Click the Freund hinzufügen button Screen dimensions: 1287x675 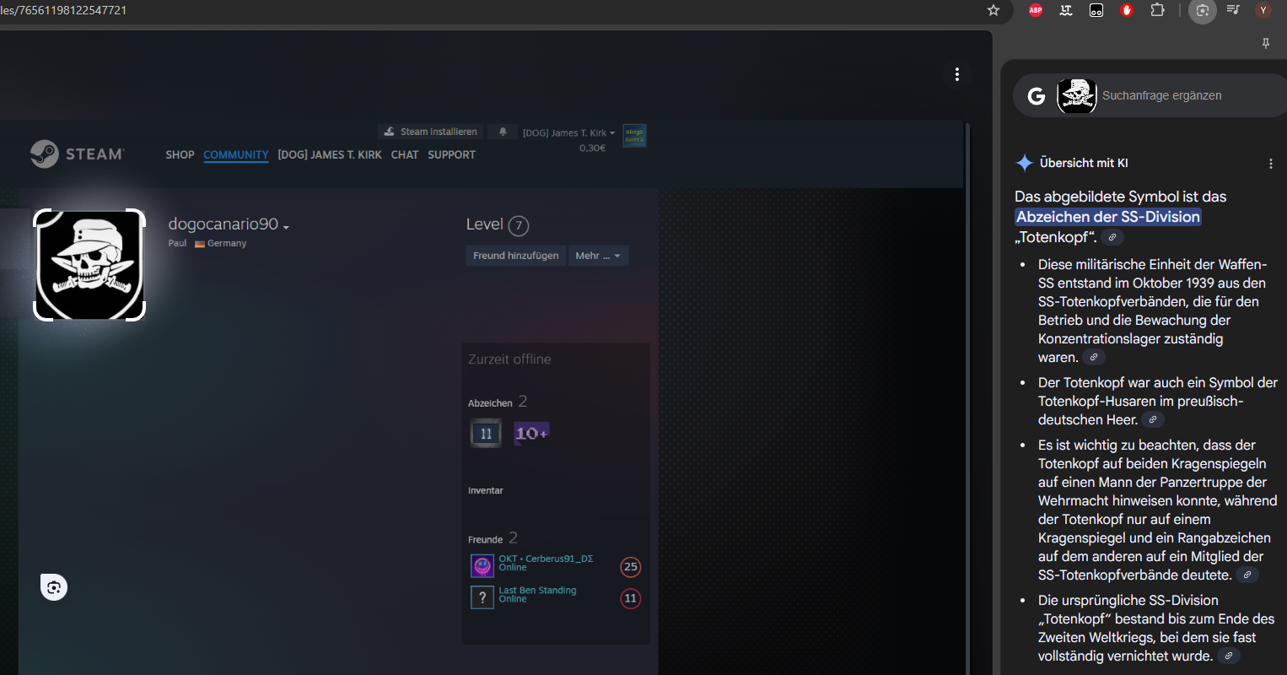(515, 256)
